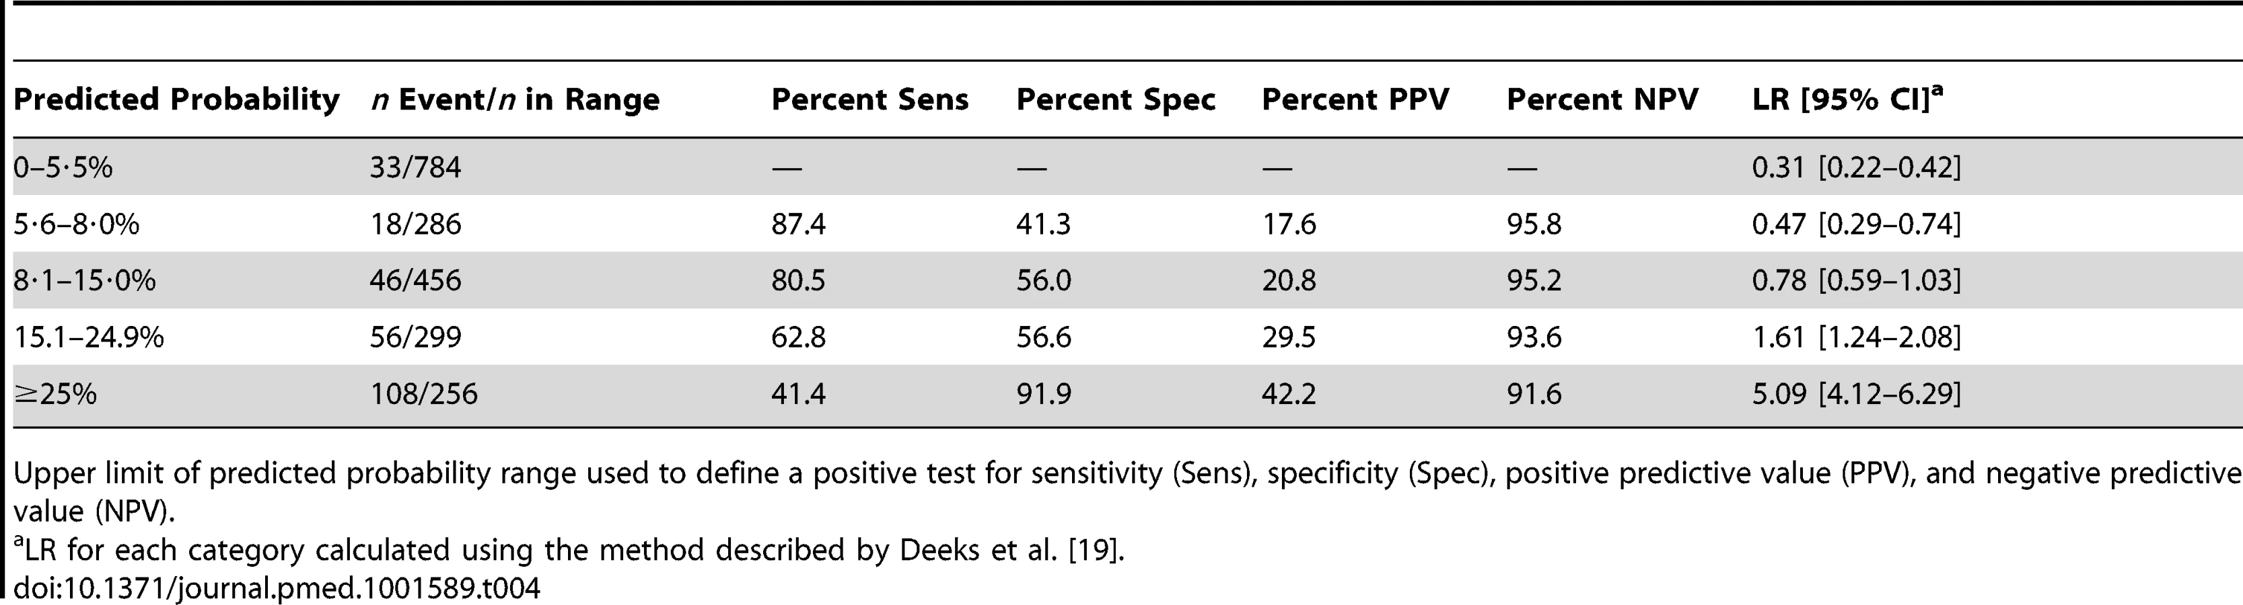This screenshot has width=2243, height=605.
Task: Click LR value 5.09 [4.12–6.29]
Action: pos(1857,395)
